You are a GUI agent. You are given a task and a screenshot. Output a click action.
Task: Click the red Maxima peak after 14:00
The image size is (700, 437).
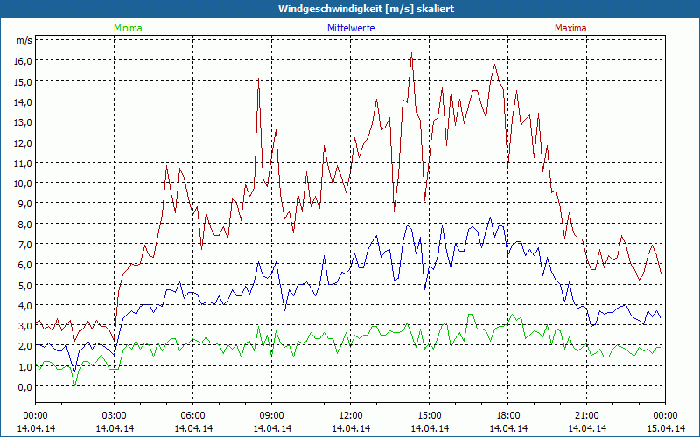pos(411,52)
